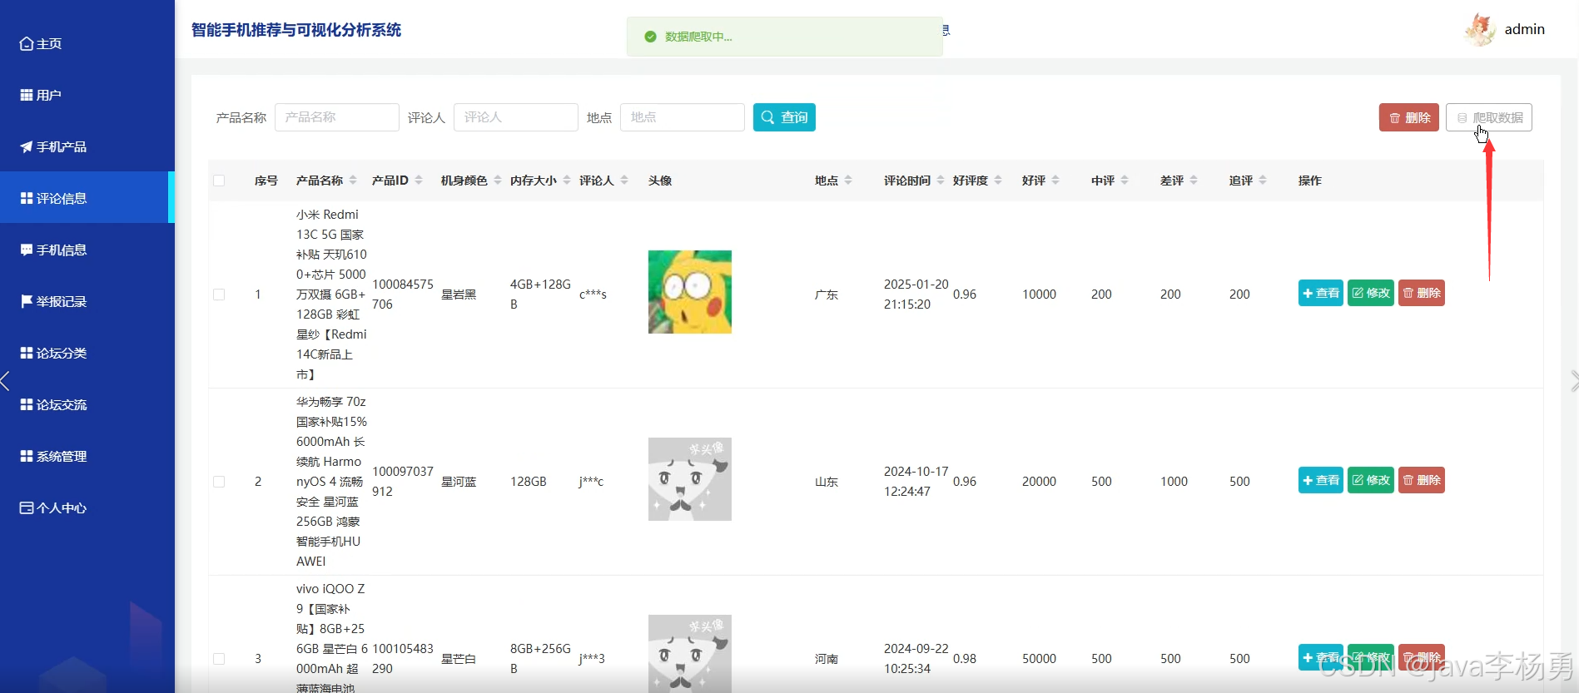
Task: Click the 爬取数据 button
Action: point(1488,117)
